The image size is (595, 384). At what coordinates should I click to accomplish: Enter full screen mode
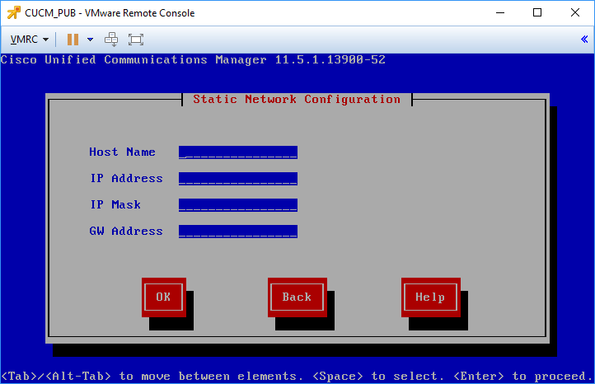click(x=136, y=40)
